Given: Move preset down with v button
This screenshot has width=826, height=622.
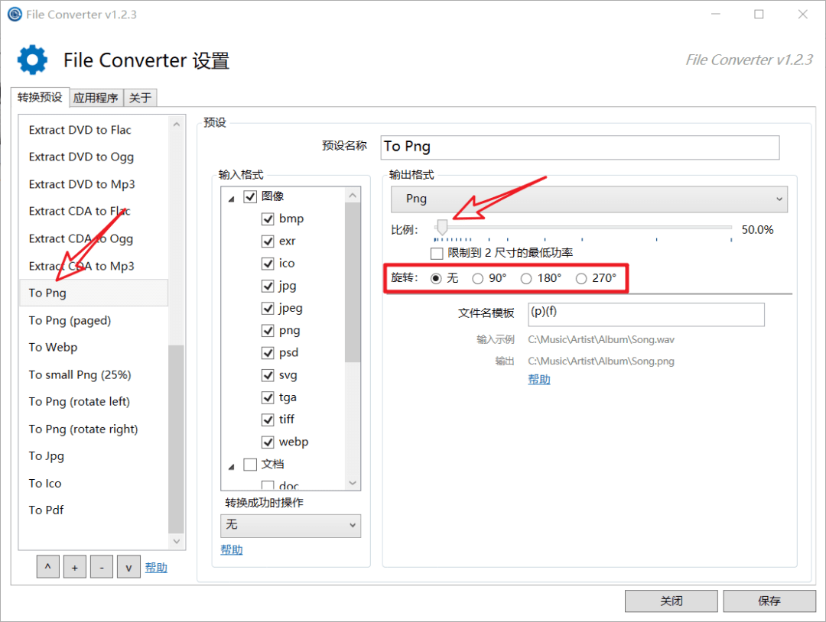Looking at the screenshot, I should pos(128,567).
